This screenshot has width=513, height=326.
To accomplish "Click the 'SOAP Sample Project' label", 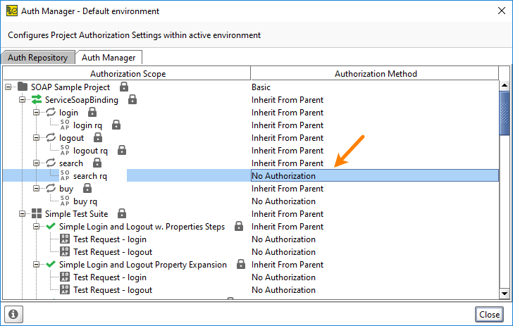I will [70, 87].
